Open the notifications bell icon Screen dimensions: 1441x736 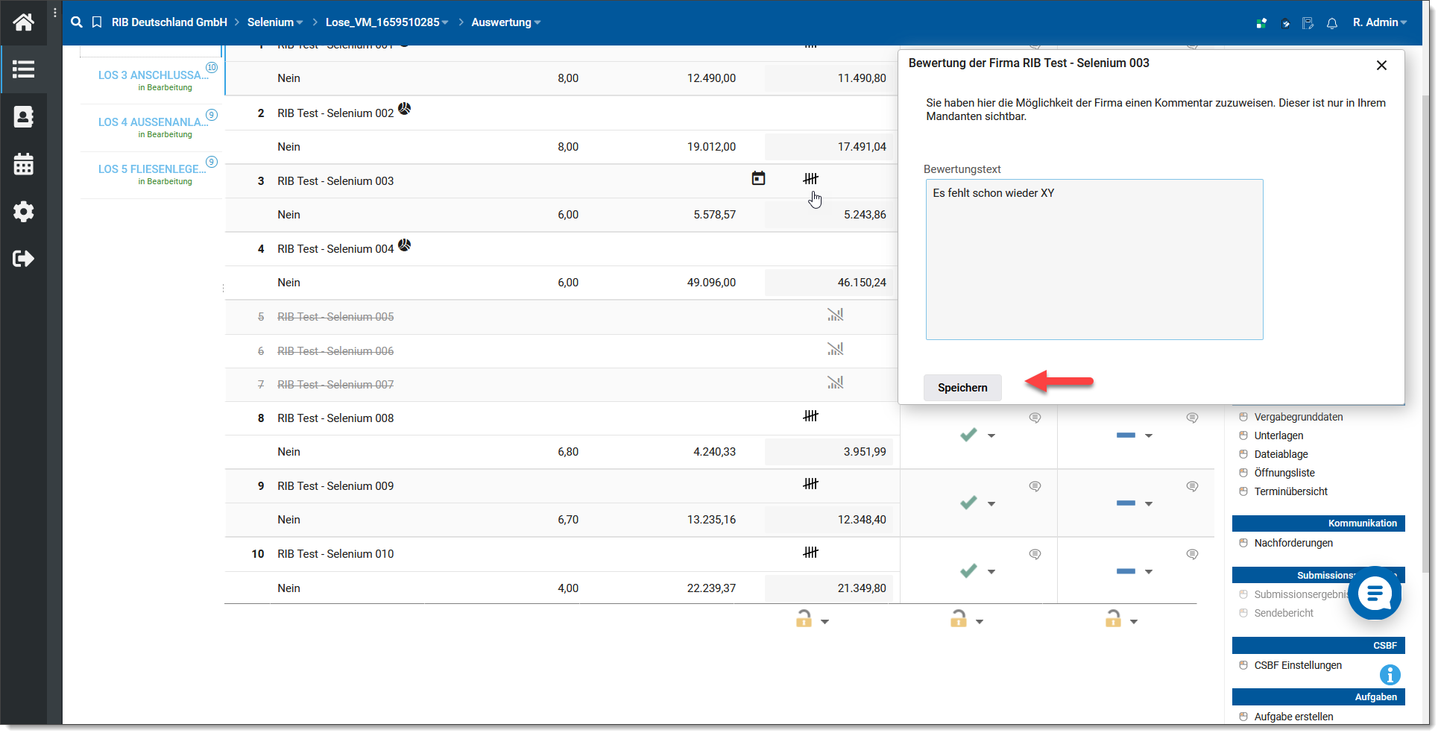1332,23
